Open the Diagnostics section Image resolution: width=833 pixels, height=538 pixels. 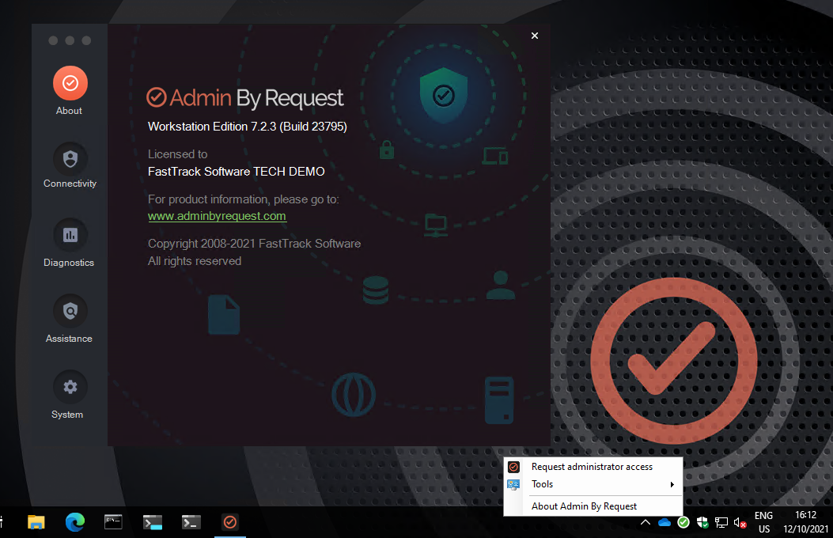click(70, 235)
